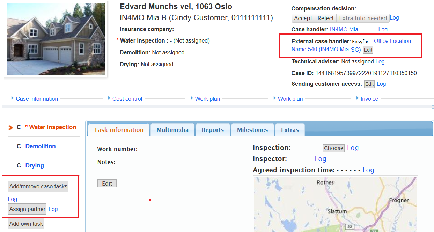This screenshot has height=232, width=434.
Task: Click the Accept compensation button
Action: click(x=303, y=18)
